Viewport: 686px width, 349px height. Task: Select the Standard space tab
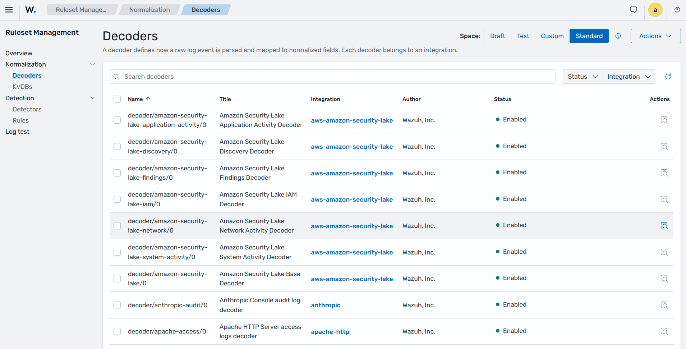tap(589, 36)
